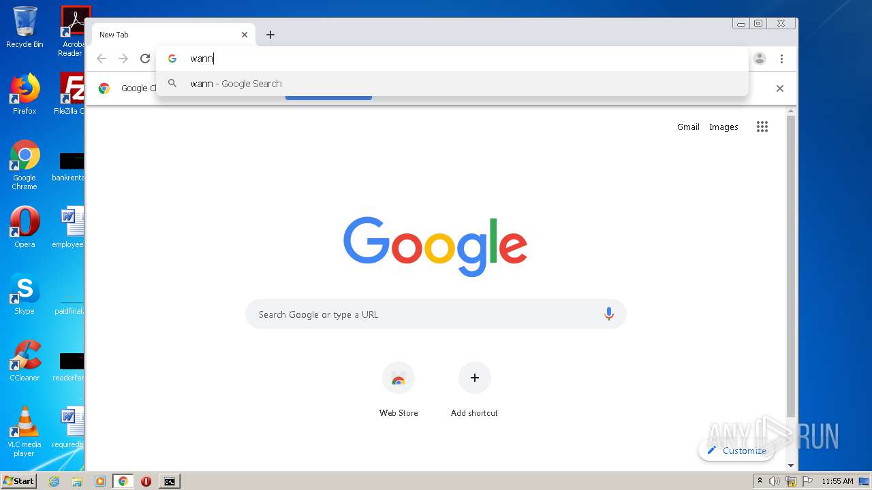Open the command prompt taskbar button
The height and width of the screenshot is (490, 872).
tap(169, 481)
